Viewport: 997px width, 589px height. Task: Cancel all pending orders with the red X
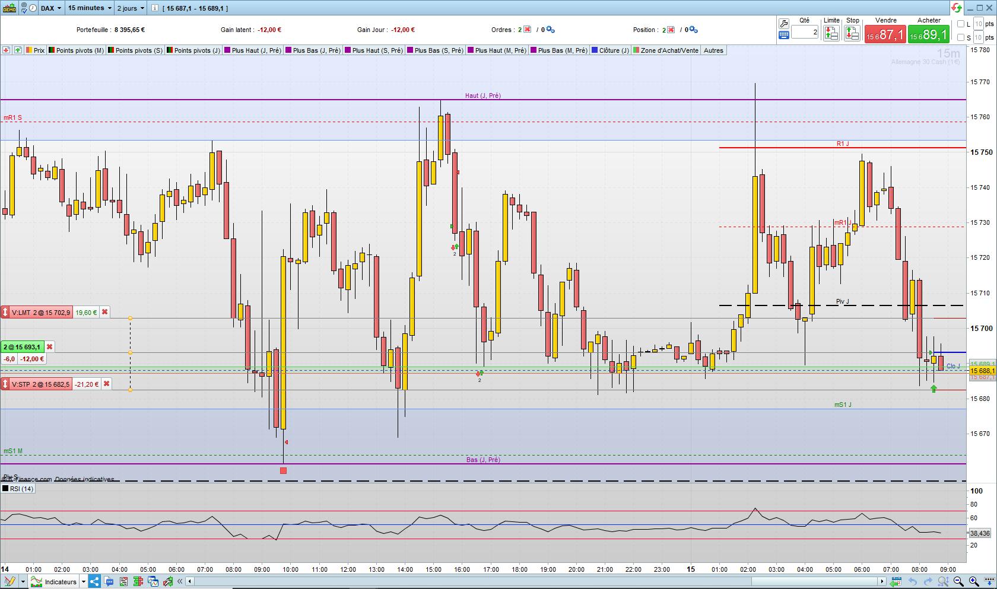pos(527,30)
